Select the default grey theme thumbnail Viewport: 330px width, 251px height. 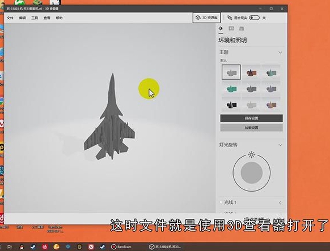(231, 72)
